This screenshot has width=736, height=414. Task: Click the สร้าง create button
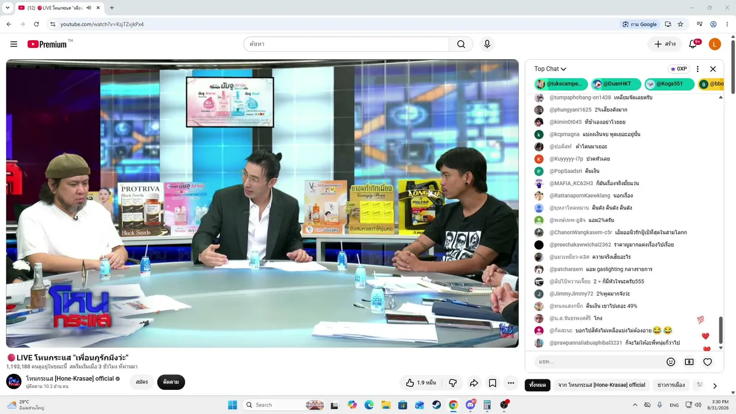tap(665, 44)
